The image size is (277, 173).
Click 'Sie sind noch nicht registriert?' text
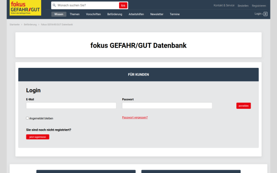[x=48, y=130]
